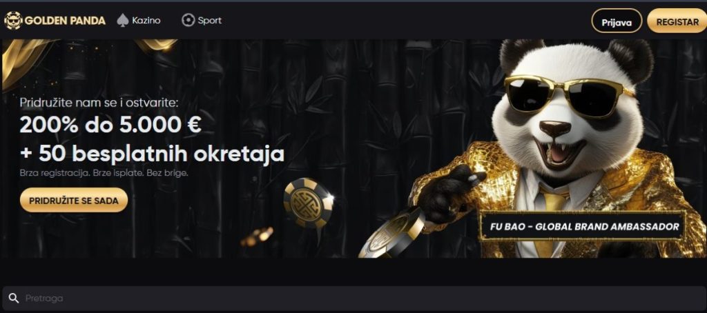
Task: Click the PRIDRUŽITE SE SADA button
Action: coord(74,200)
